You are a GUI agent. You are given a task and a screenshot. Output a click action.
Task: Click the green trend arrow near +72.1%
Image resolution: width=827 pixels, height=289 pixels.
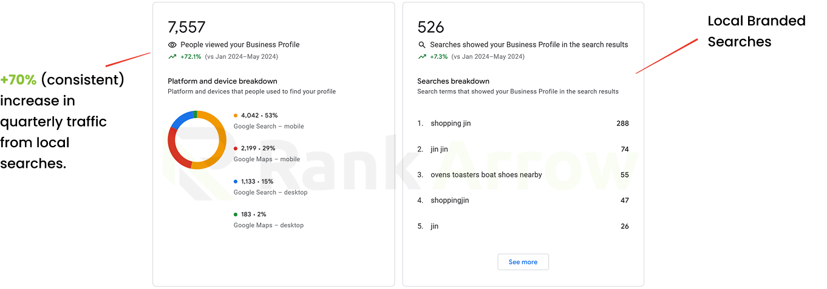click(x=172, y=57)
